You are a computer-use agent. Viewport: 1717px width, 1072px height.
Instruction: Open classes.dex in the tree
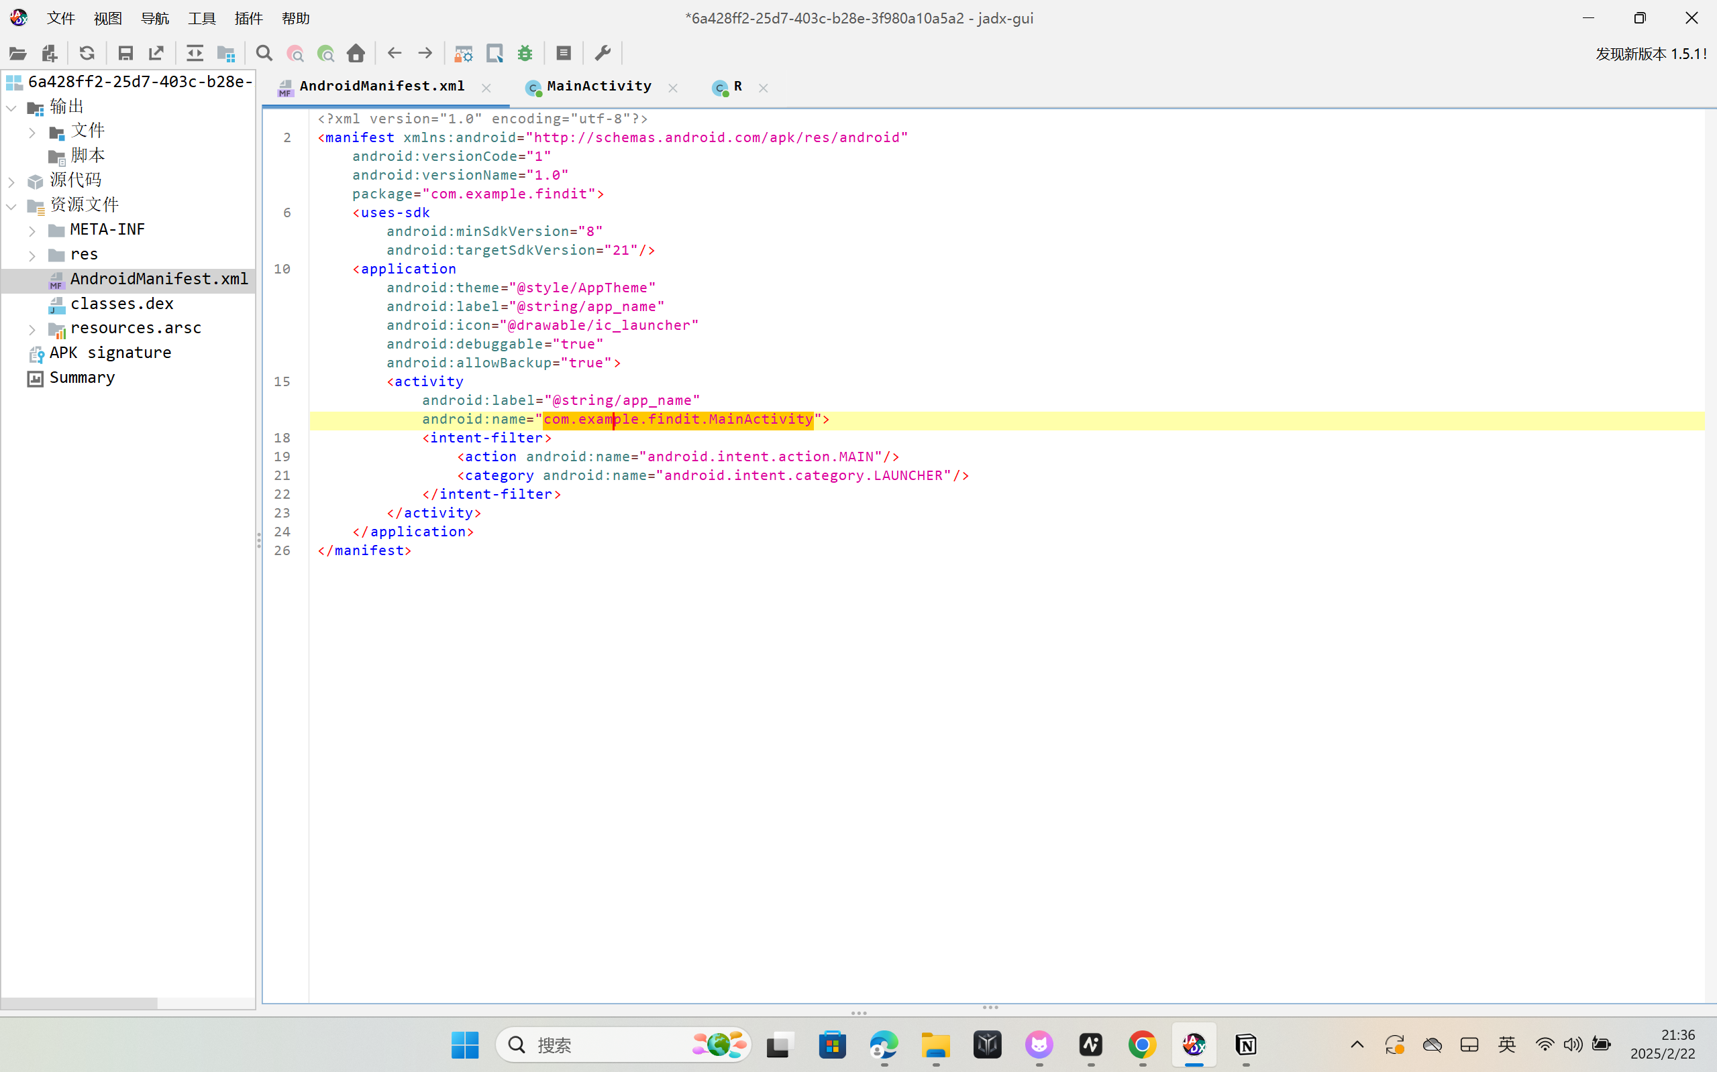[121, 304]
